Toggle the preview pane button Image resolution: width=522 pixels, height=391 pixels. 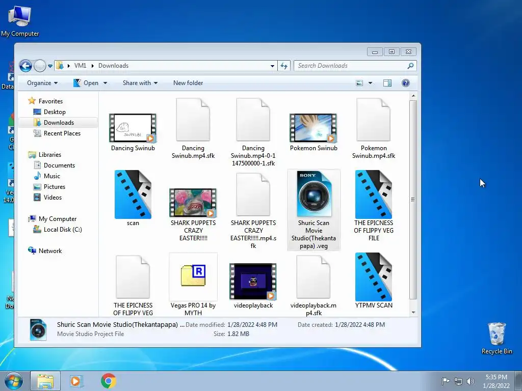(x=387, y=83)
